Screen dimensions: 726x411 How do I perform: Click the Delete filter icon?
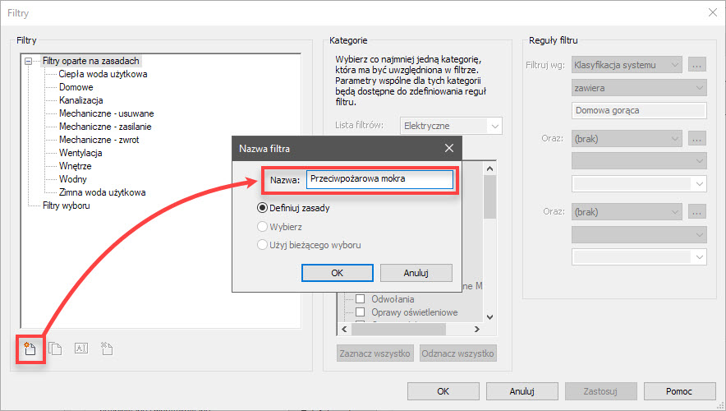(x=106, y=348)
